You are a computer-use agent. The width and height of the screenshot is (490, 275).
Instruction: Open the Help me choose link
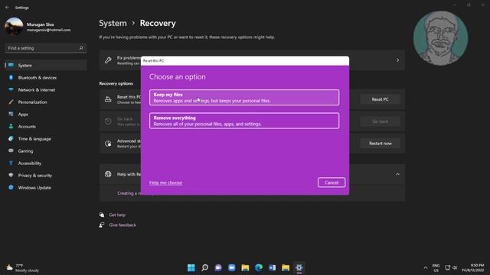[x=165, y=183]
